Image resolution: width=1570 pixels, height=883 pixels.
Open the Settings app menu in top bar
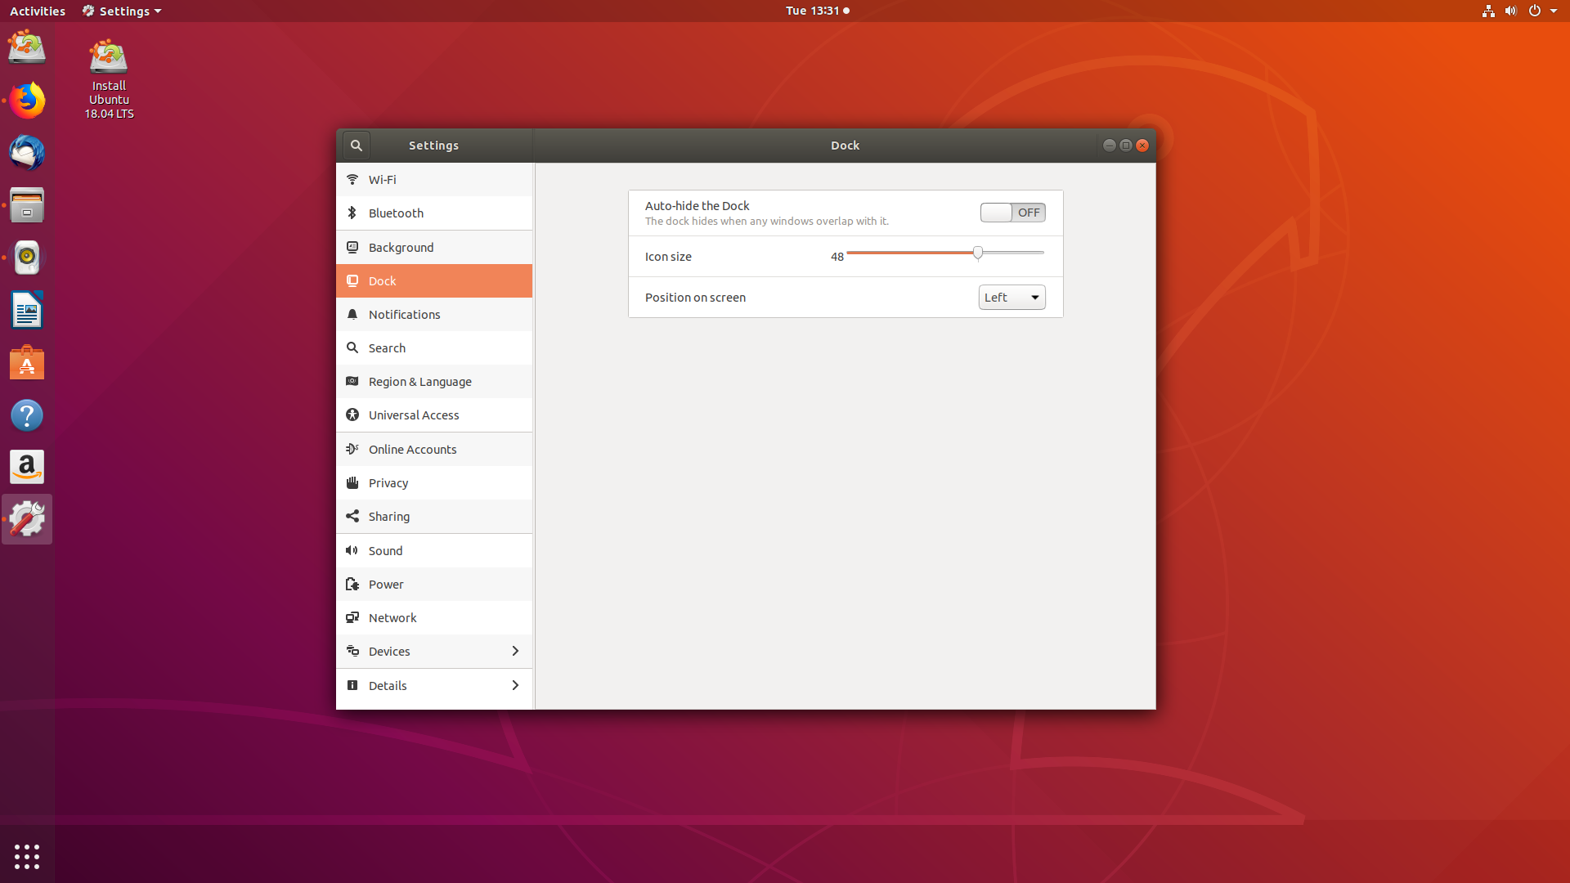(122, 11)
